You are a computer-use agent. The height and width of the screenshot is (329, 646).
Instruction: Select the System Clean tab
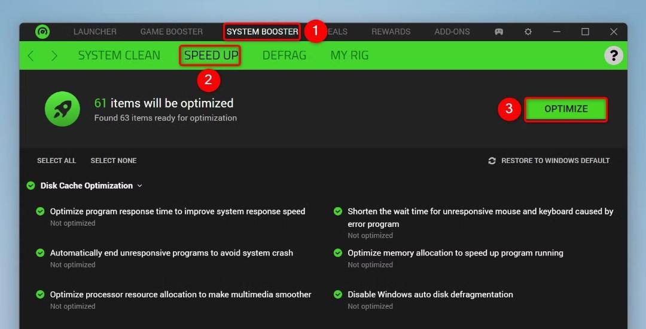(119, 56)
